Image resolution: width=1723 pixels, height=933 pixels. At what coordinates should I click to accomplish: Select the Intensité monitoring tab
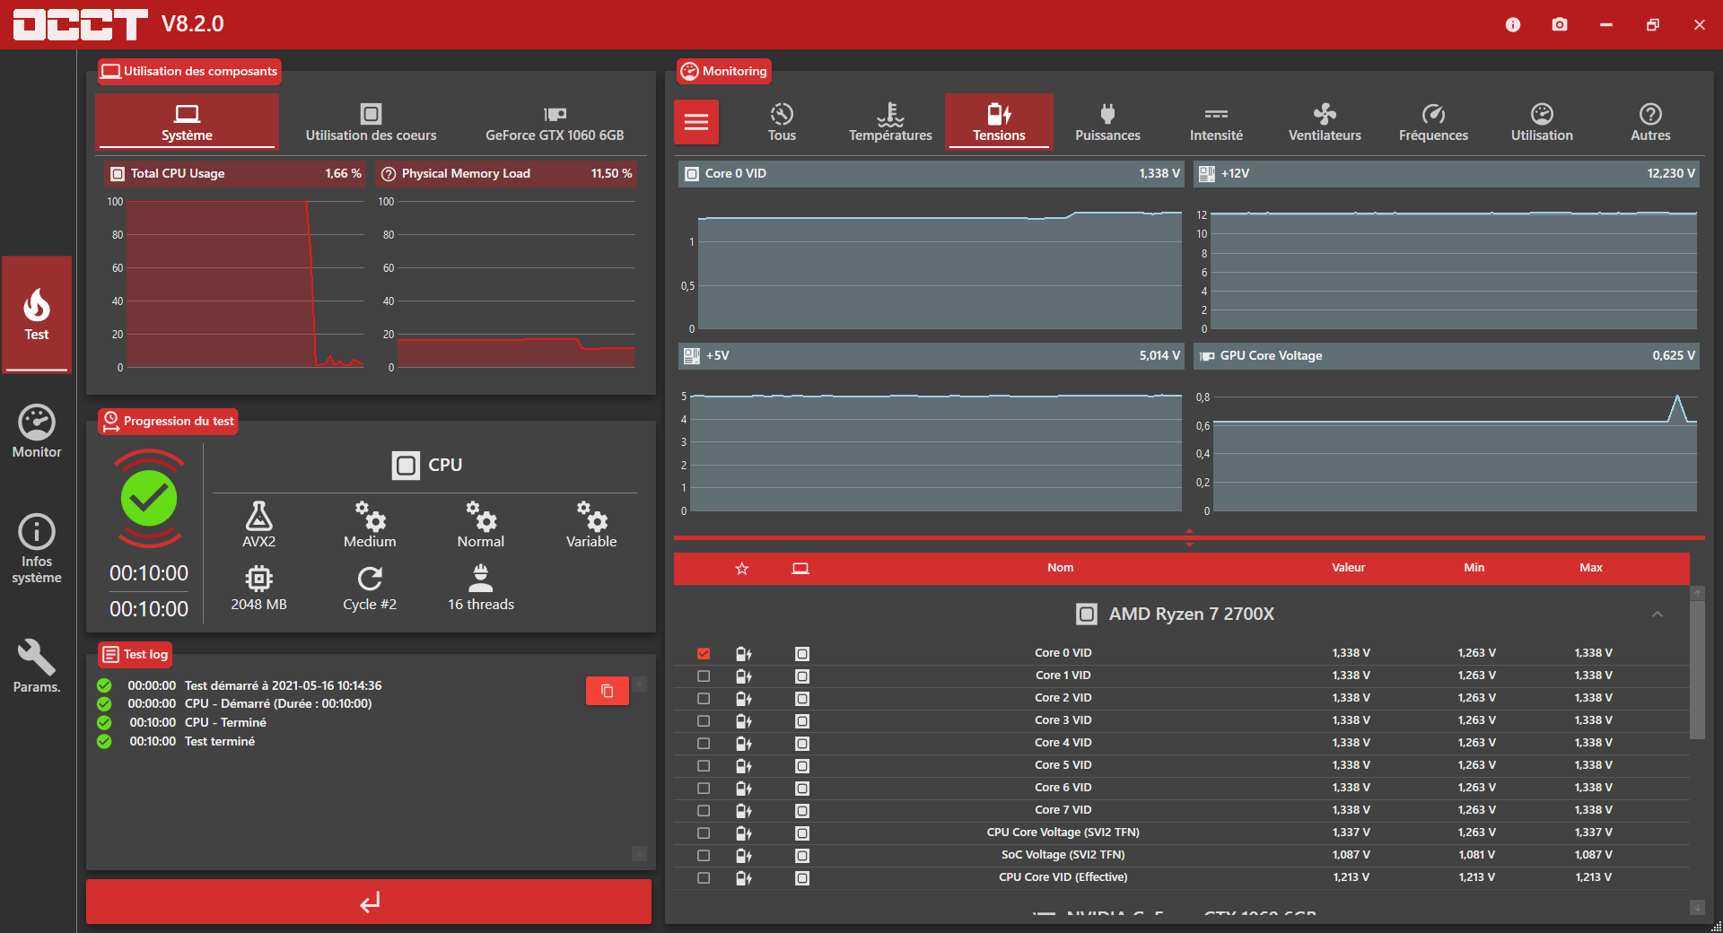click(1216, 122)
